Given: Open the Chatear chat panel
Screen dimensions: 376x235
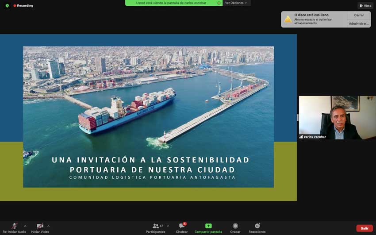Looking at the screenshot, I should [x=182, y=226].
